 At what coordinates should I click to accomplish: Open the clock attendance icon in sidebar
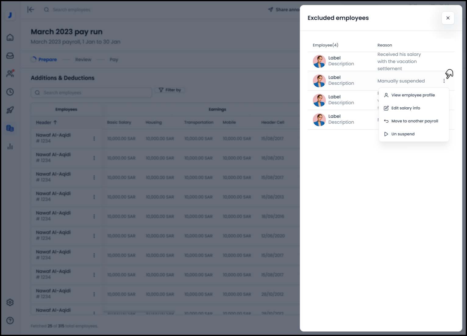point(10,92)
